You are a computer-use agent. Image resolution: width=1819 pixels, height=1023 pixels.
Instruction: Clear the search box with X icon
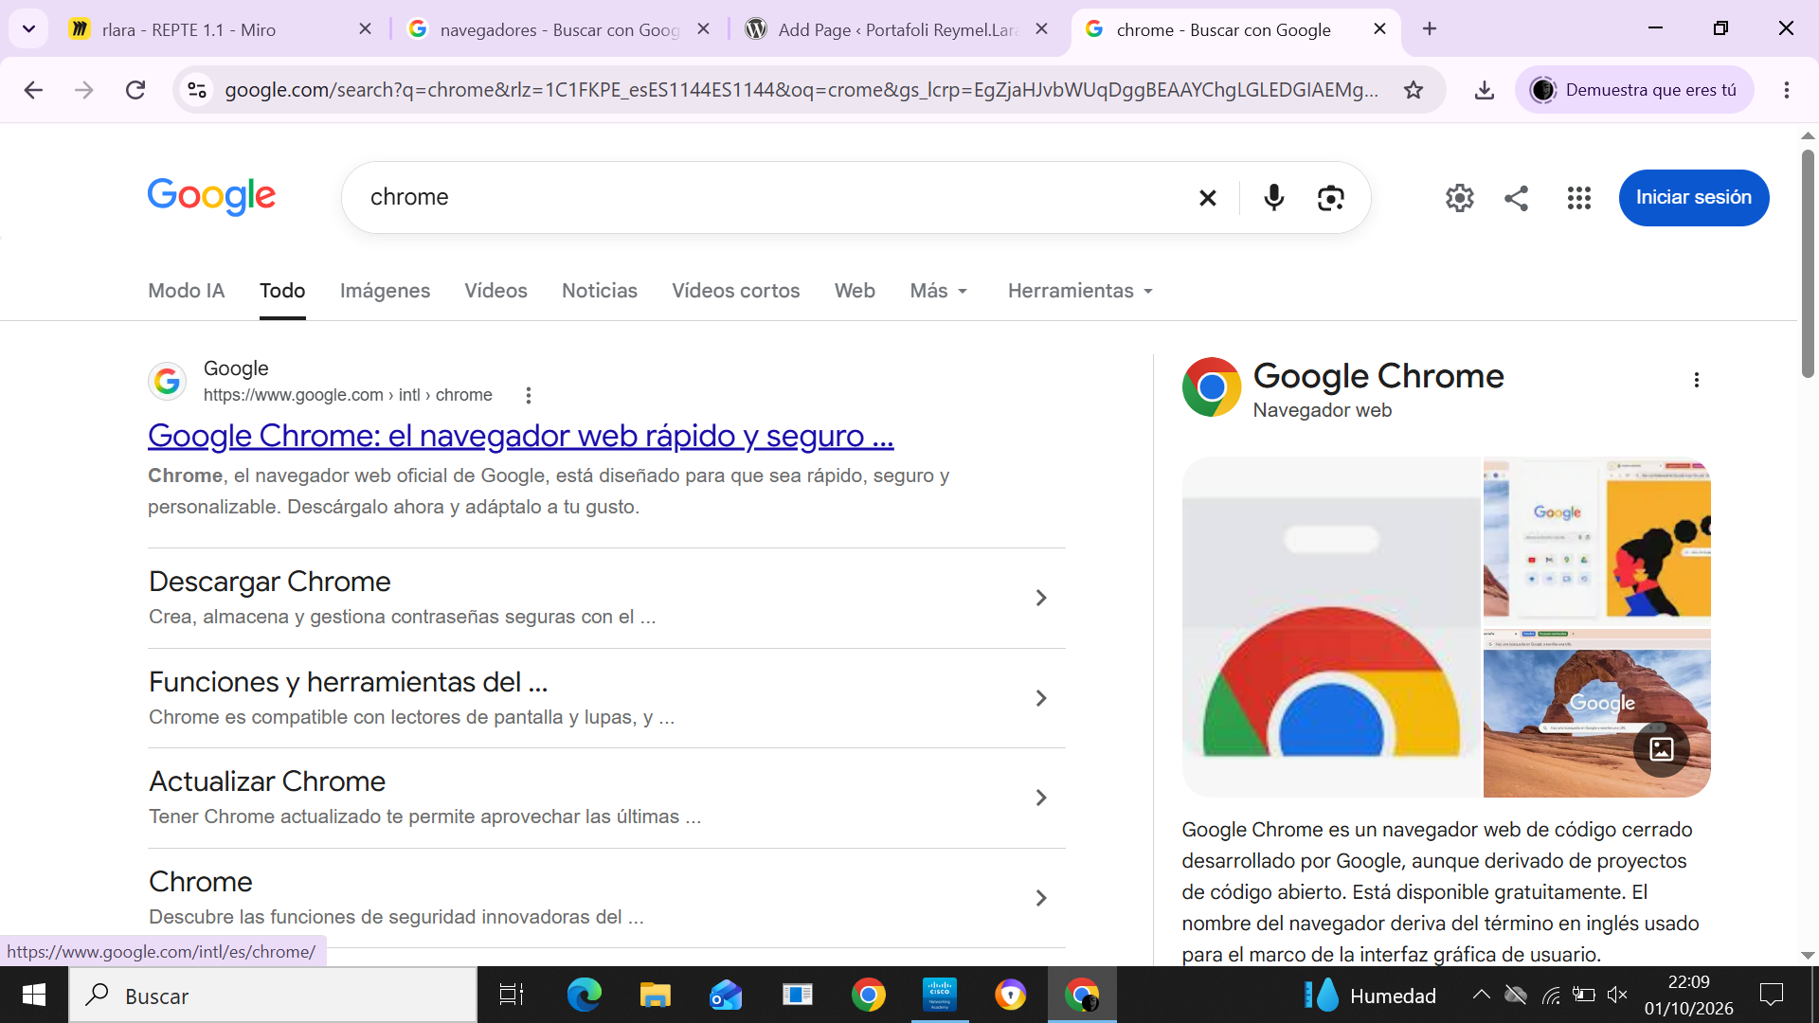(x=1208, y=197)
